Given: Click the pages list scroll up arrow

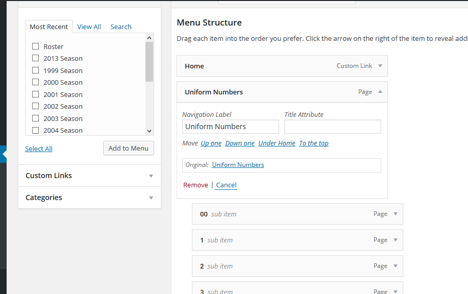Looking at the screenshot, I should [149, 38].
